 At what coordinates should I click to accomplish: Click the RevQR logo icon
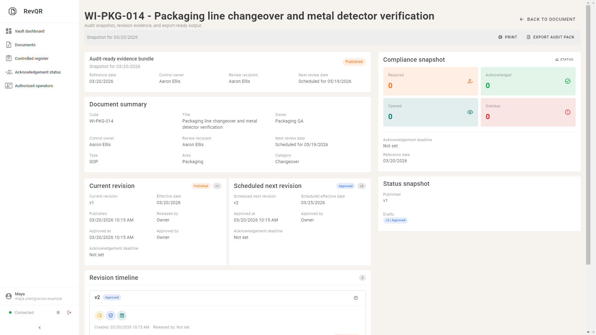[13, 11]
